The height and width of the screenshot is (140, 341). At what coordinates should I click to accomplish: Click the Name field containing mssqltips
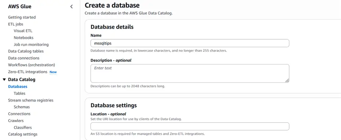point(190,43)
